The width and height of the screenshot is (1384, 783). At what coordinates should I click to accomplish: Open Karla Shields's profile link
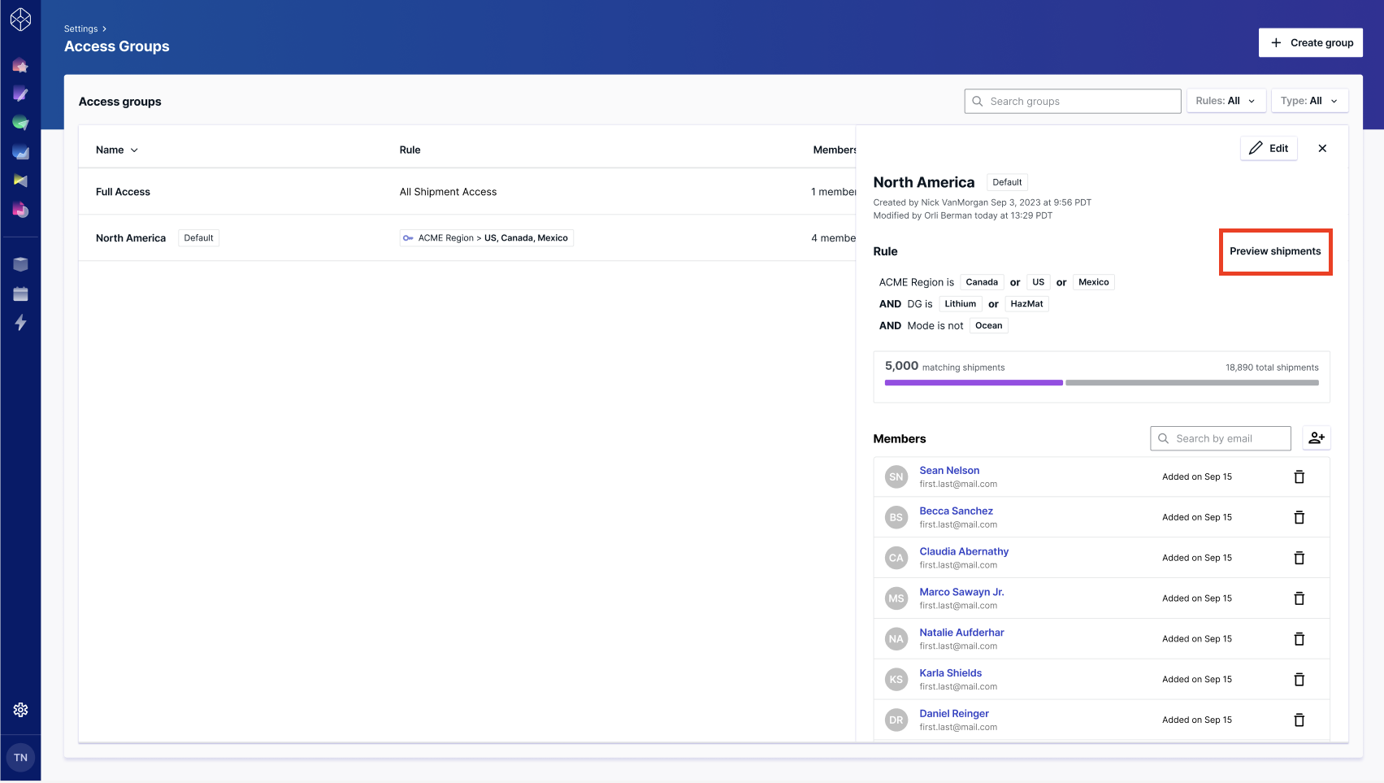950,673
